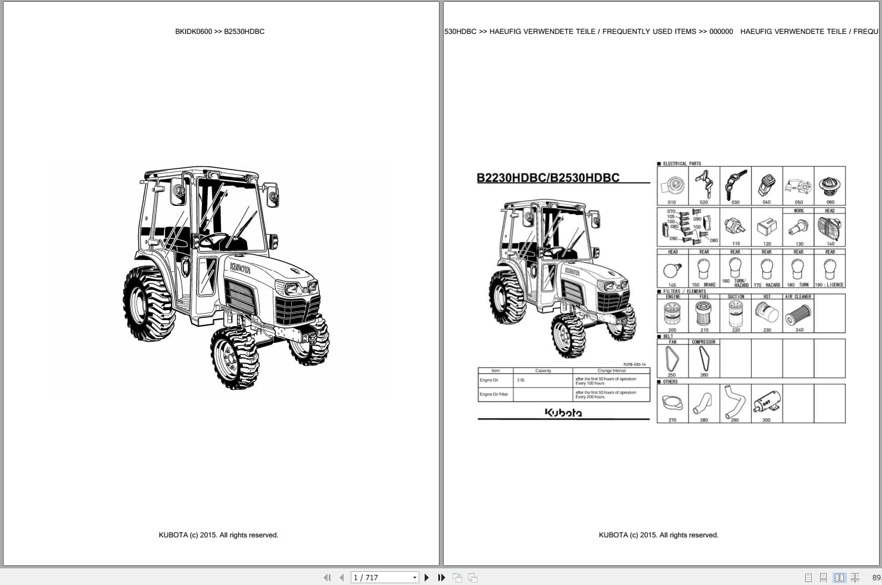Viewport: 882px width, 585px height.
Task: Click the go to next view icon
Action: click(473, 577)
